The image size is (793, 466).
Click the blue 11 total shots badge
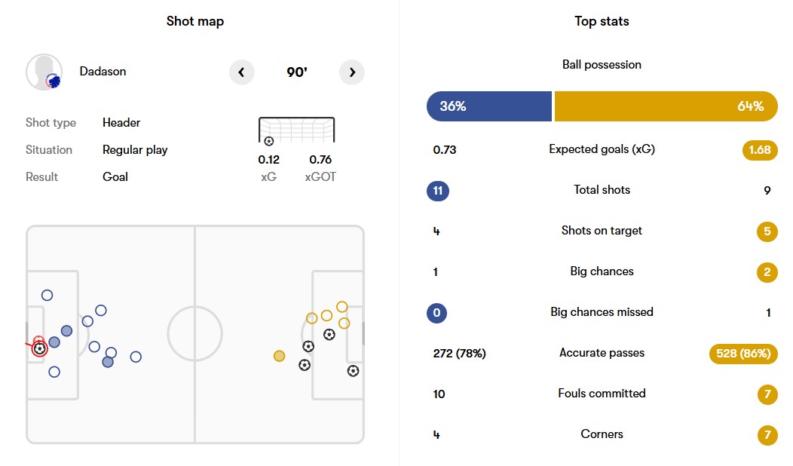(x=437, y=190)
